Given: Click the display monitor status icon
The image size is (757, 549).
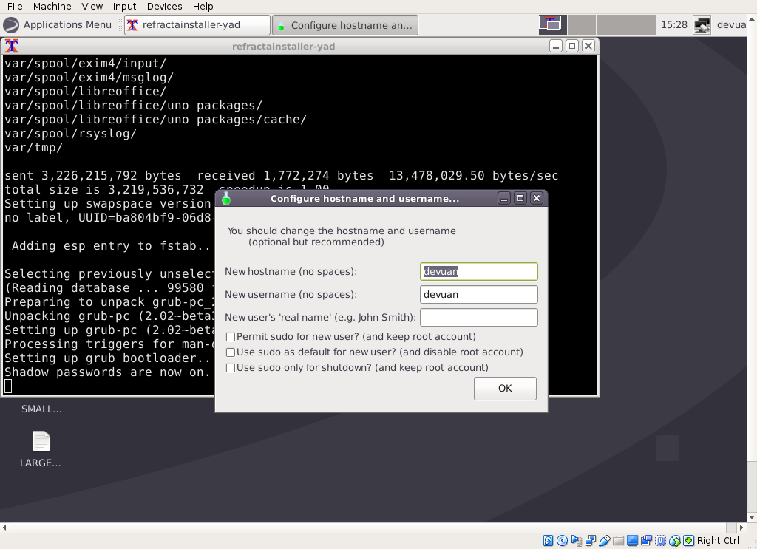Looking at the screenshot, I should pos(633,540).
